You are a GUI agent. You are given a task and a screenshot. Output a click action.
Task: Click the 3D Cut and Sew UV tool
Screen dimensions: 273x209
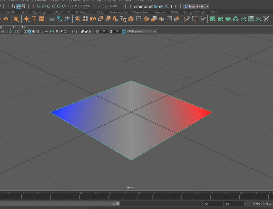[x=266, y=19]
